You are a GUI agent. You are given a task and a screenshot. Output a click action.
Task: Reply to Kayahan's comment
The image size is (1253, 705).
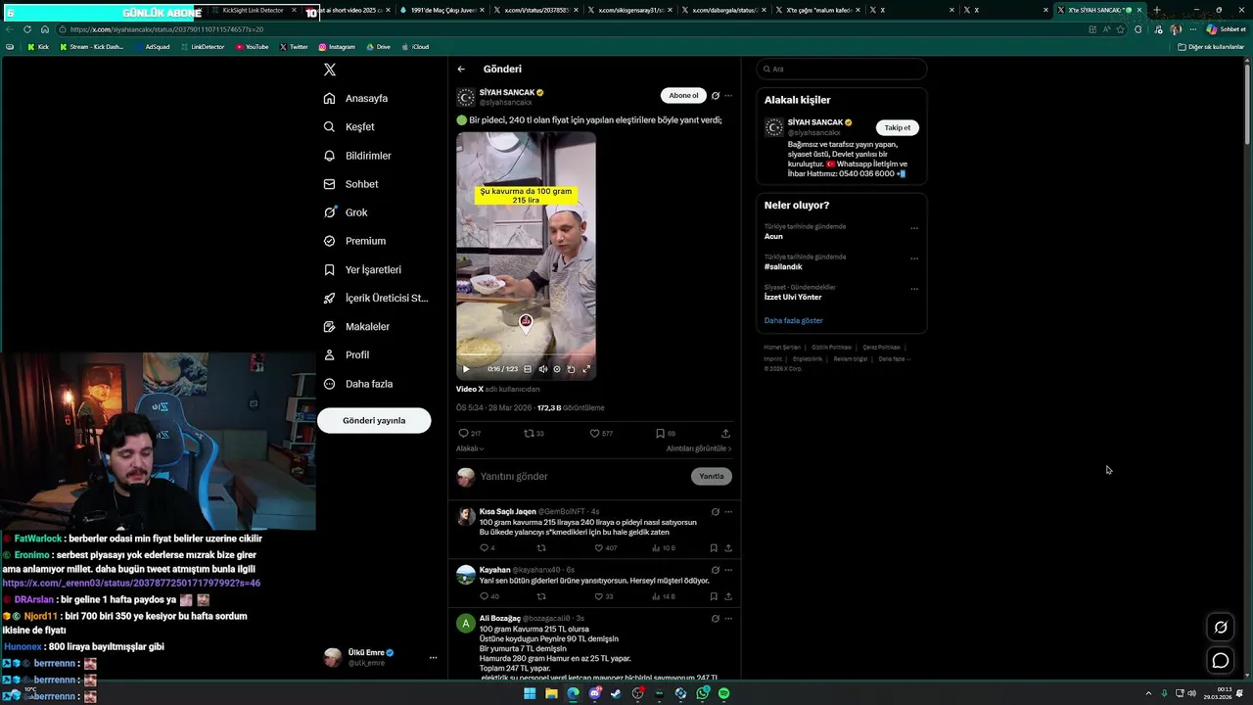(489, 596)
